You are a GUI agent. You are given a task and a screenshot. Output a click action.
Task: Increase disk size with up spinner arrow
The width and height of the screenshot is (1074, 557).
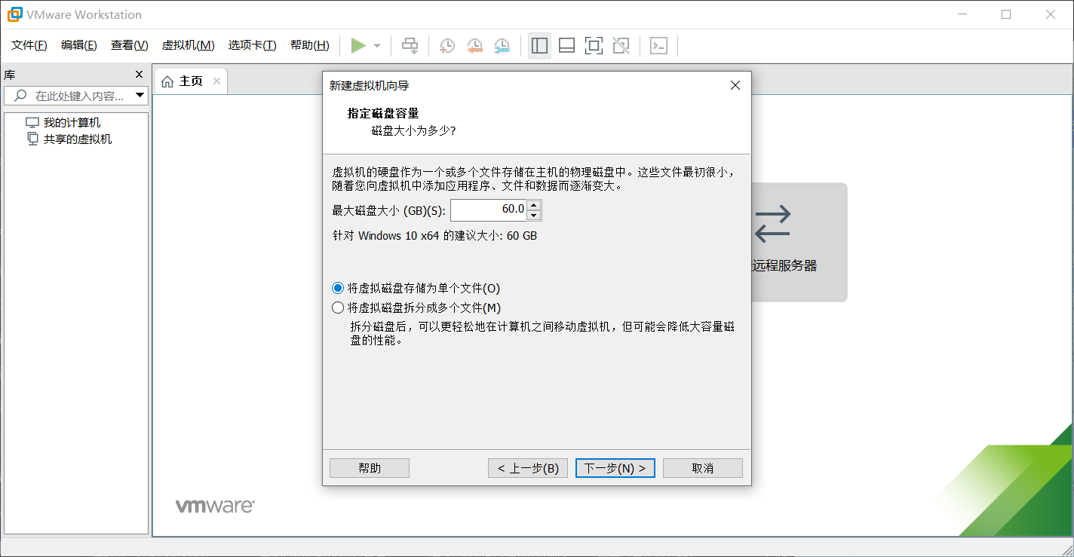(x=534, y=205)
